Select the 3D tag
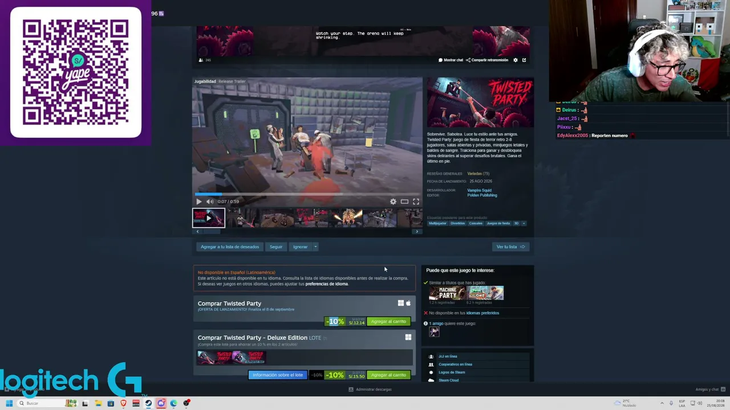 516,223
